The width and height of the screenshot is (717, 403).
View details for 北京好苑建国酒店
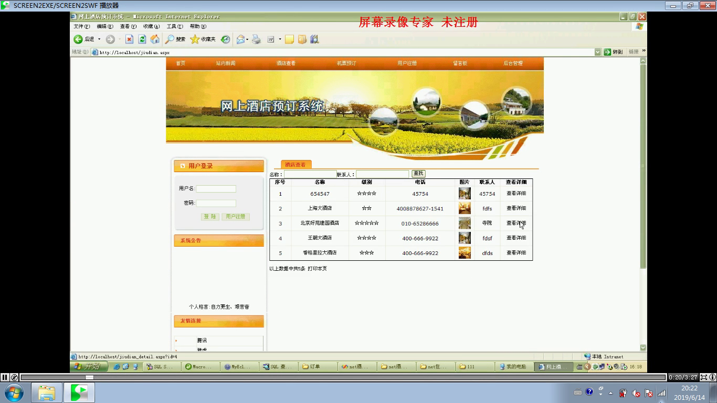[516, 223]
